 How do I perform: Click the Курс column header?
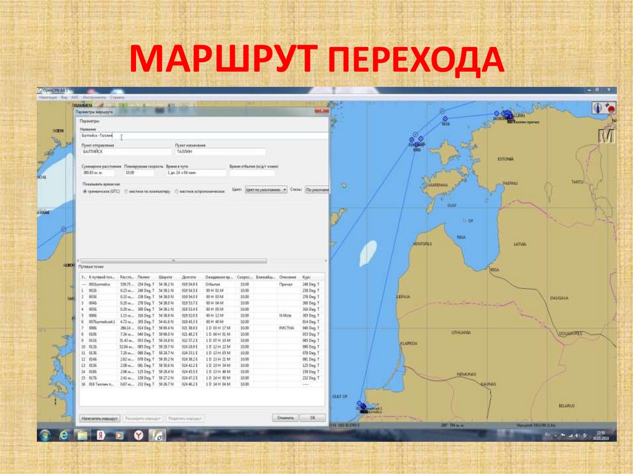point(307,277)
